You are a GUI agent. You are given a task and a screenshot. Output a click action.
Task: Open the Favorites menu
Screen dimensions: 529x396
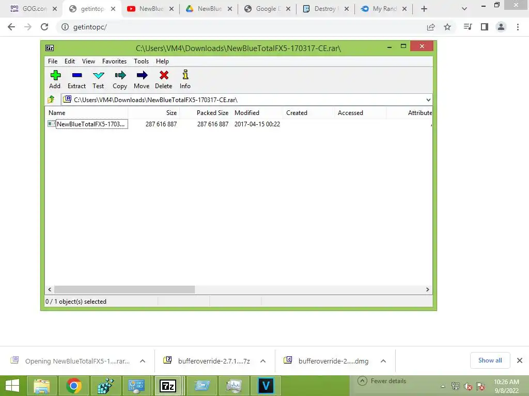(x=114, y=61)
